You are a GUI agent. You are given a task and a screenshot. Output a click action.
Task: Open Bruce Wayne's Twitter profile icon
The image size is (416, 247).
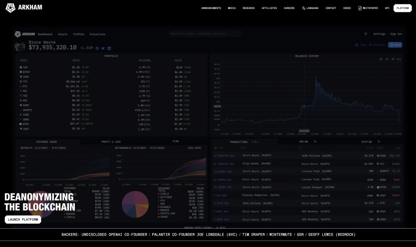click(103, 48)
